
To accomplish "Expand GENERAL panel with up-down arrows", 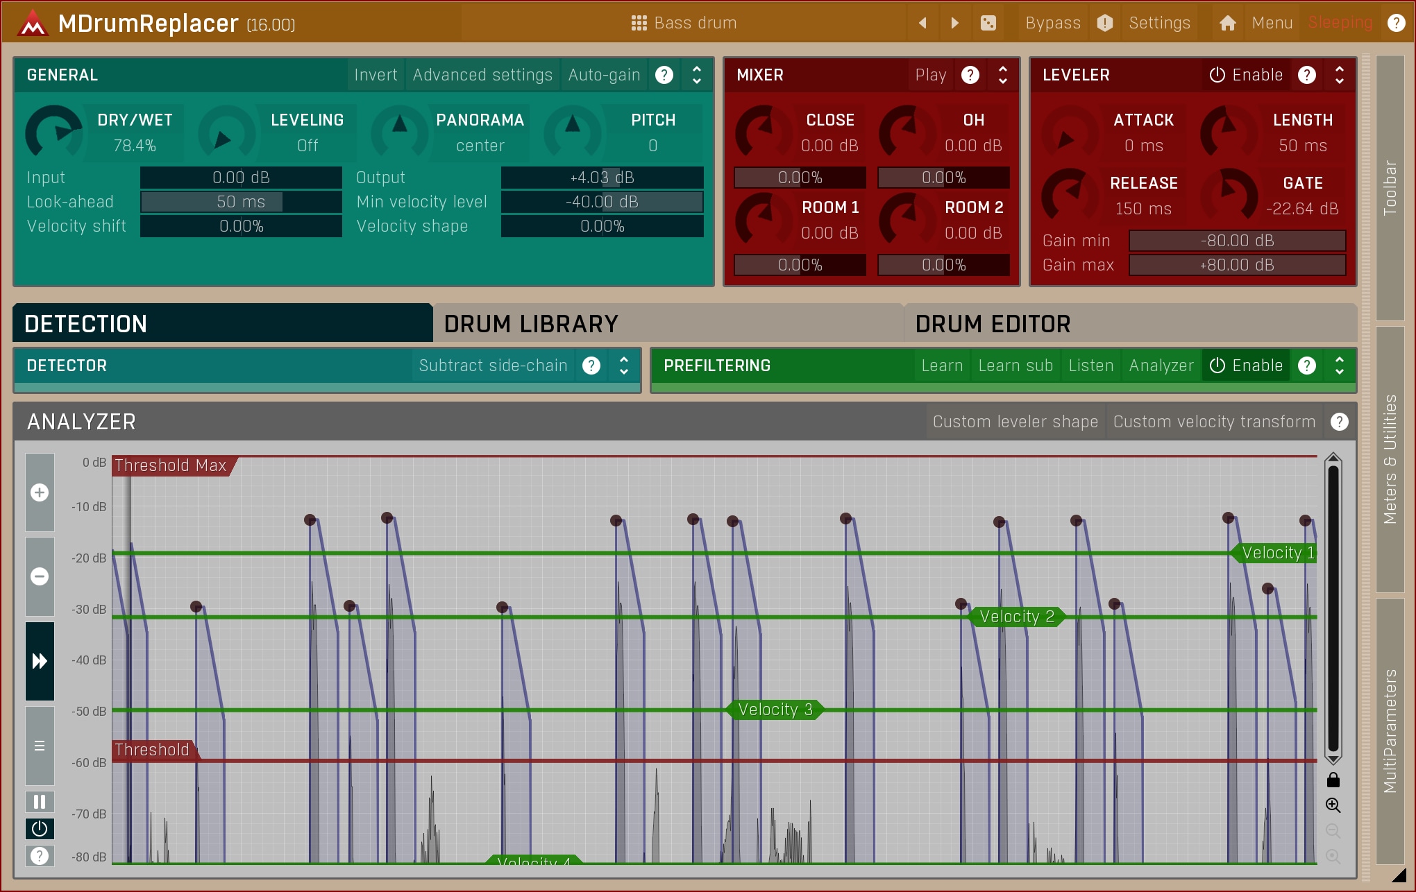I will click(x=697, y=75).
